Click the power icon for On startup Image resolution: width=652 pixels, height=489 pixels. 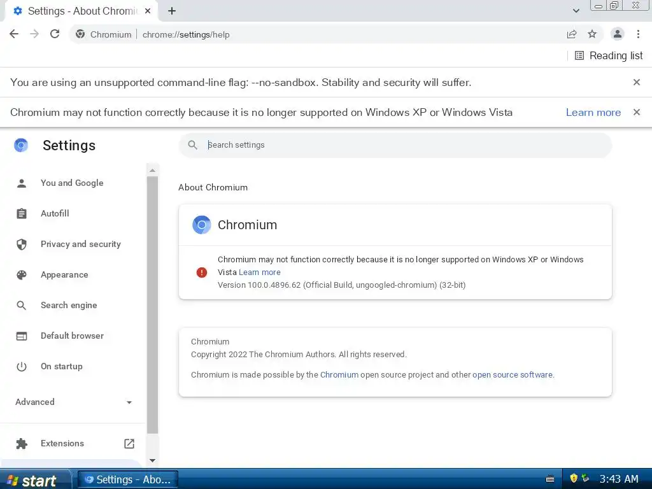(x=21, y=366)
